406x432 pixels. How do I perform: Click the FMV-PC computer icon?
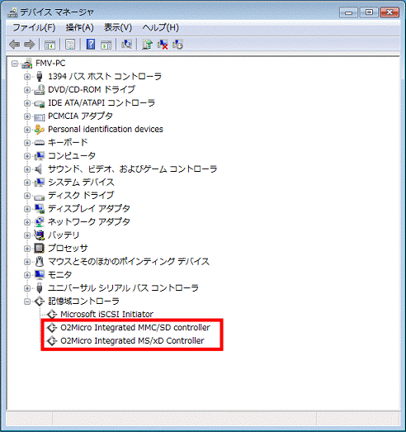(x=27, y=64)
